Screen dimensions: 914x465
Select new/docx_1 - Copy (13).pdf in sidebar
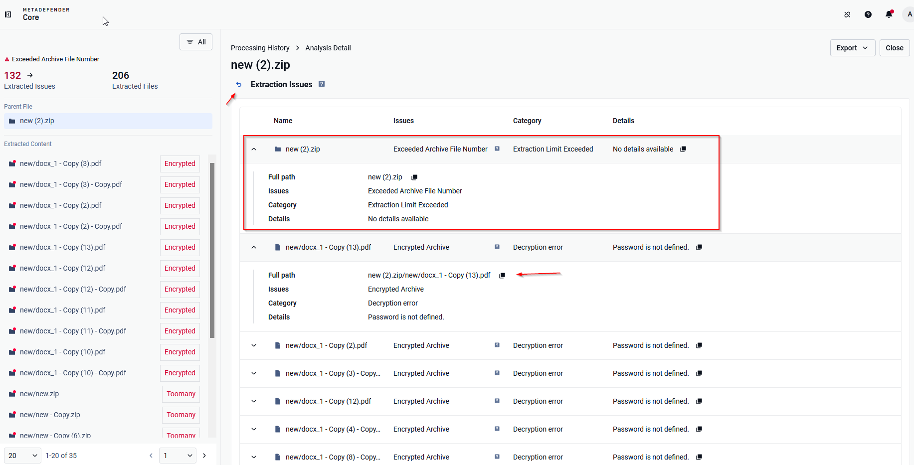point(63,247)
